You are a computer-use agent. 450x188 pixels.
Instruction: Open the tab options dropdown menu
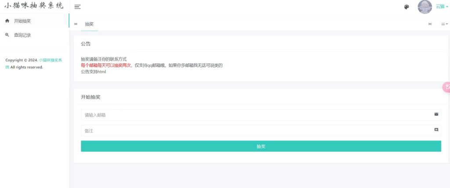pos(444,24)
